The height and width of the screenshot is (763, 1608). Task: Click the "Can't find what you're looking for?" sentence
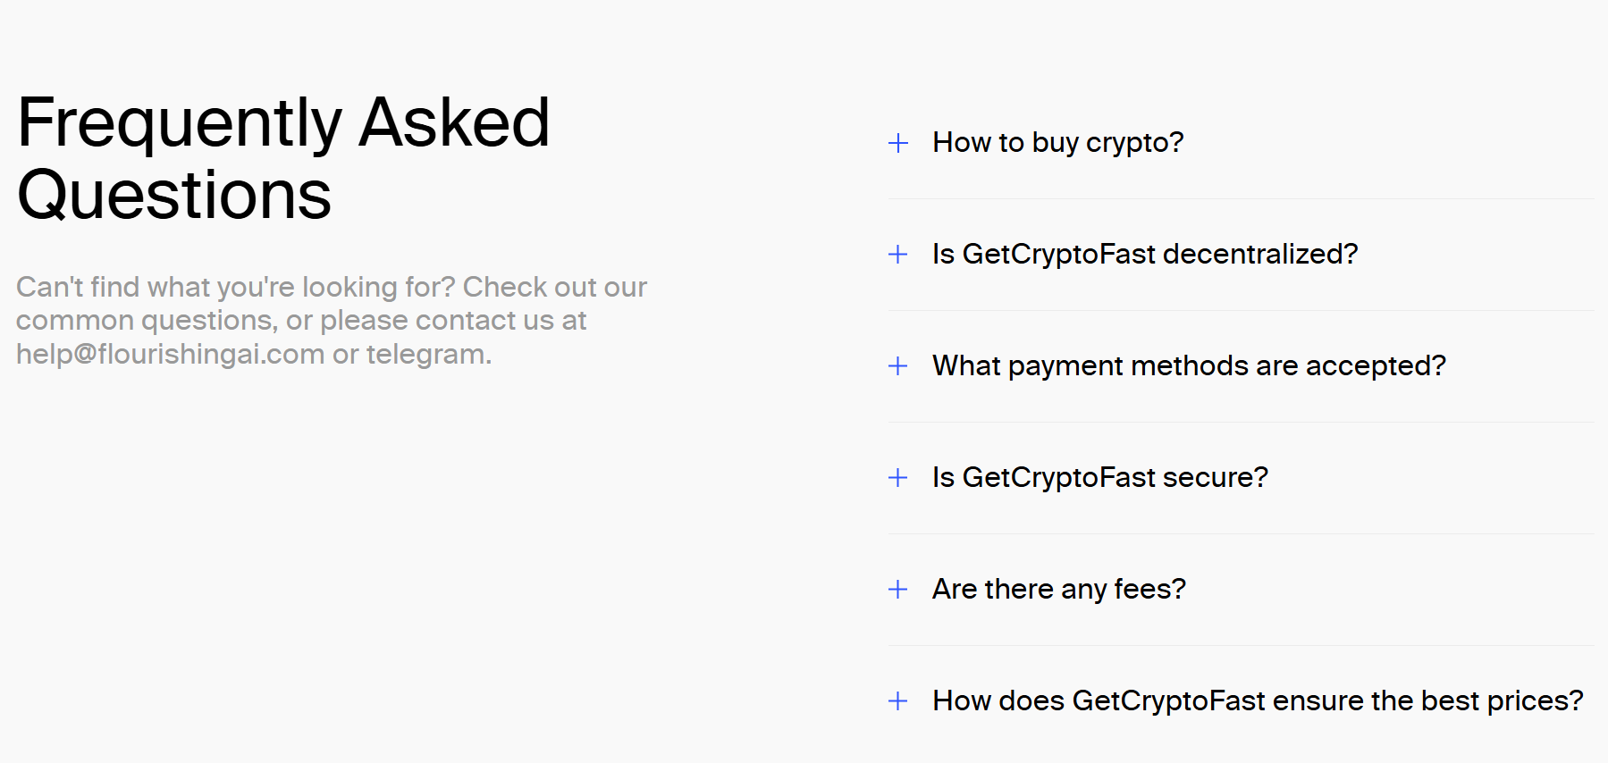coord(236,287)
